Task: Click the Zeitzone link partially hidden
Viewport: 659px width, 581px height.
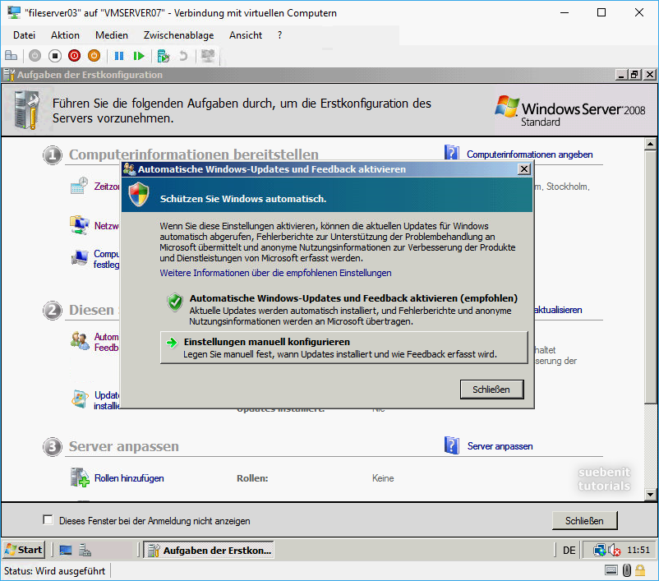Action: [107, 187]
